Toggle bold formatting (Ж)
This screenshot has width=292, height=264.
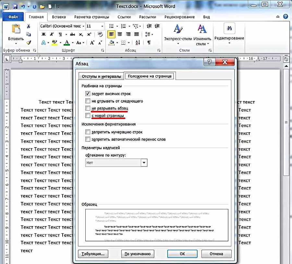(x=43, y=34)
